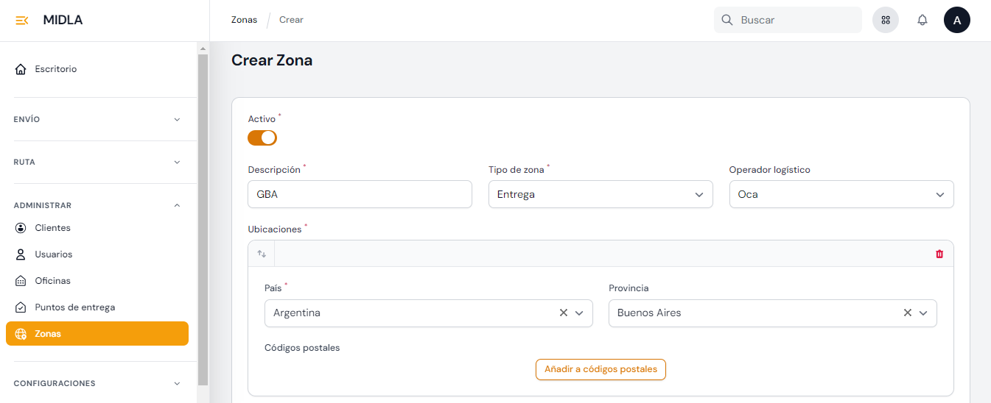Clear the País field using its X icon
991x403 pixels.
[563, 313]
